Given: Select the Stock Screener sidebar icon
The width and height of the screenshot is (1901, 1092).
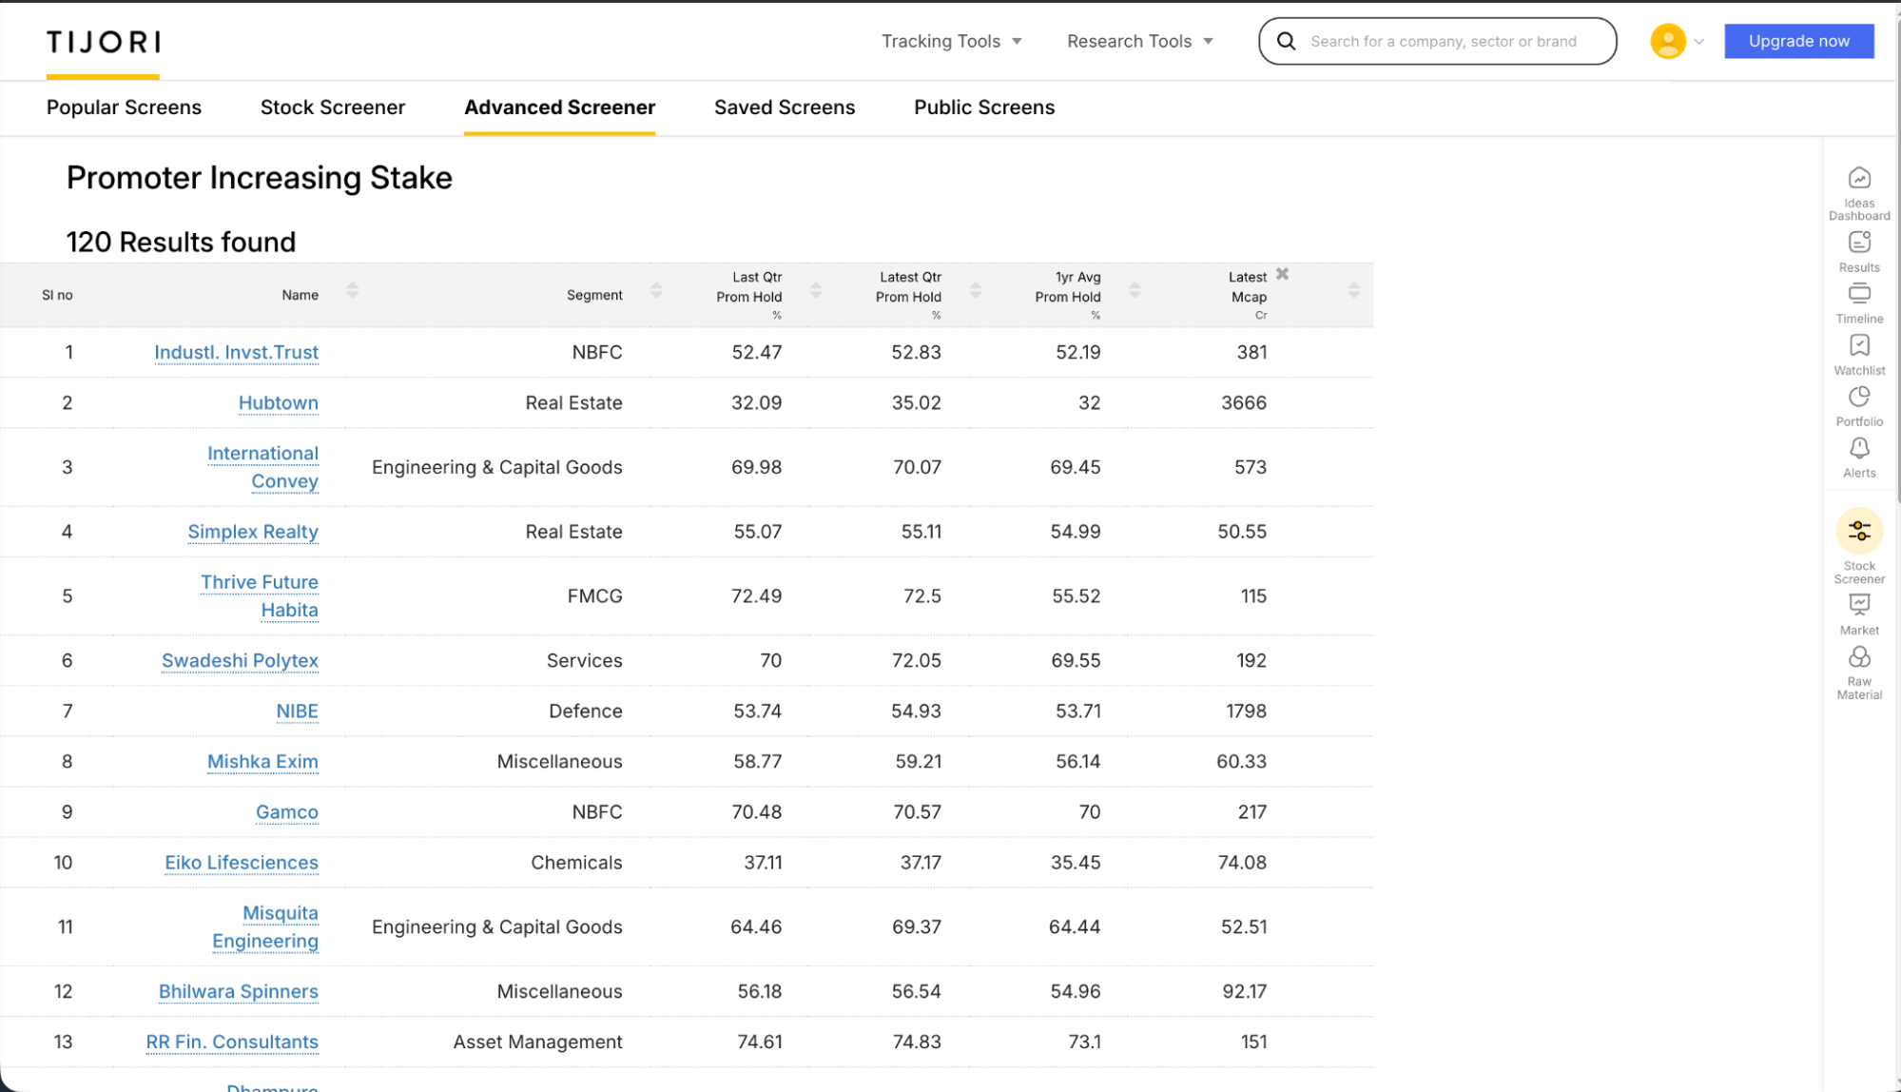Looking at the screenshot, I should click(x=1858, y=531).
